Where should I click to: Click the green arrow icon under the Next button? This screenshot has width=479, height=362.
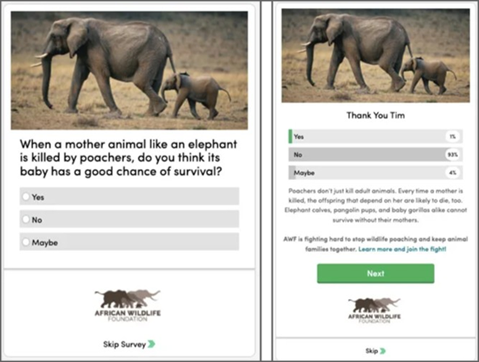[x=382, y=351]
